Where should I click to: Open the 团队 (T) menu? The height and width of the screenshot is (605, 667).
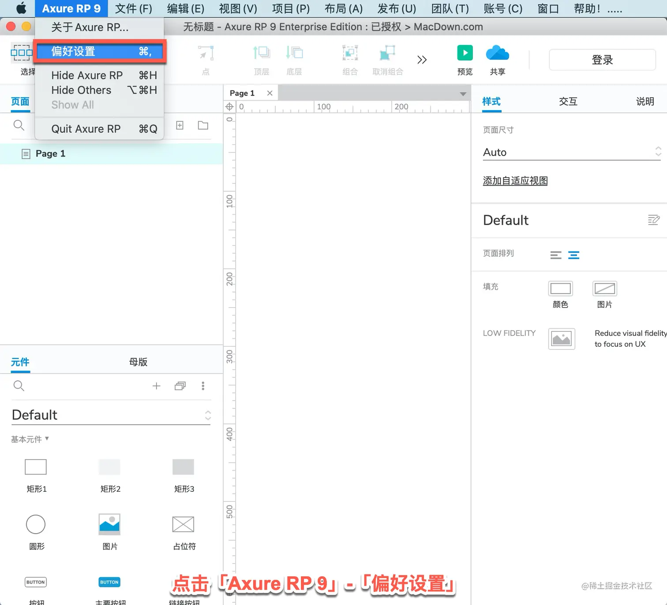coord(450,8)
